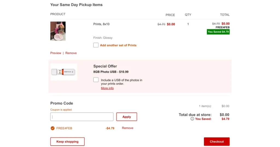
Task: Click the FREE4FEB code under item total
Action: [223, 27]
